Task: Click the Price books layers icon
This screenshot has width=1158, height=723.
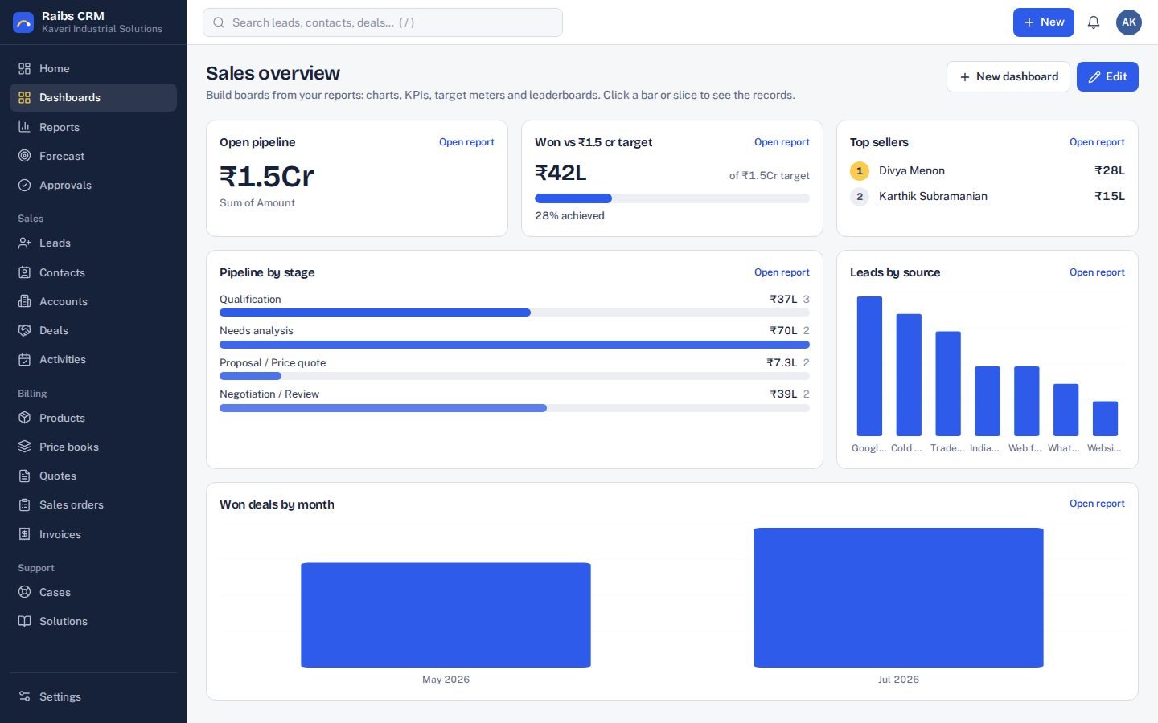Action: [25, 447]
